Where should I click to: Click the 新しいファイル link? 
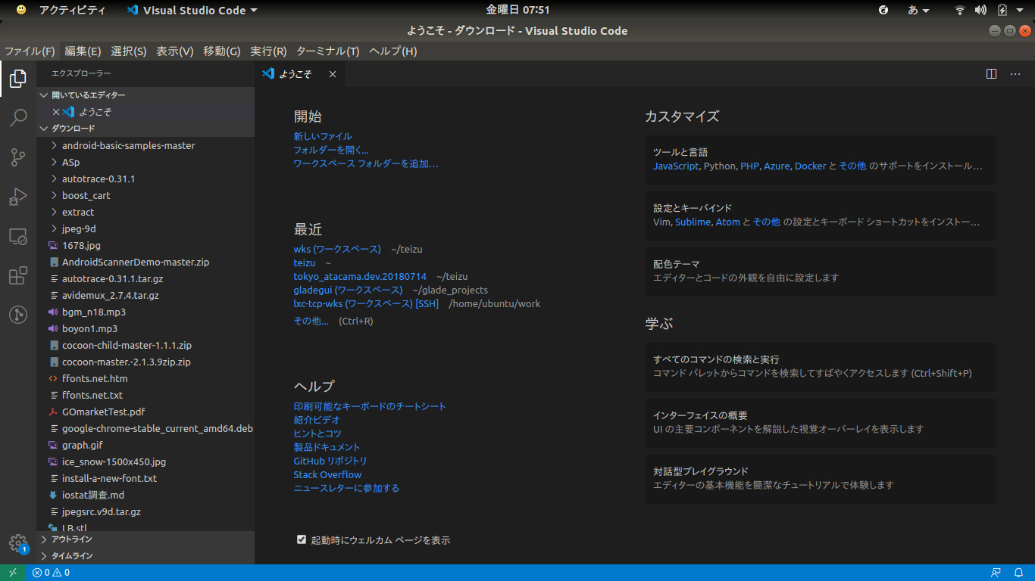point(322,135)
